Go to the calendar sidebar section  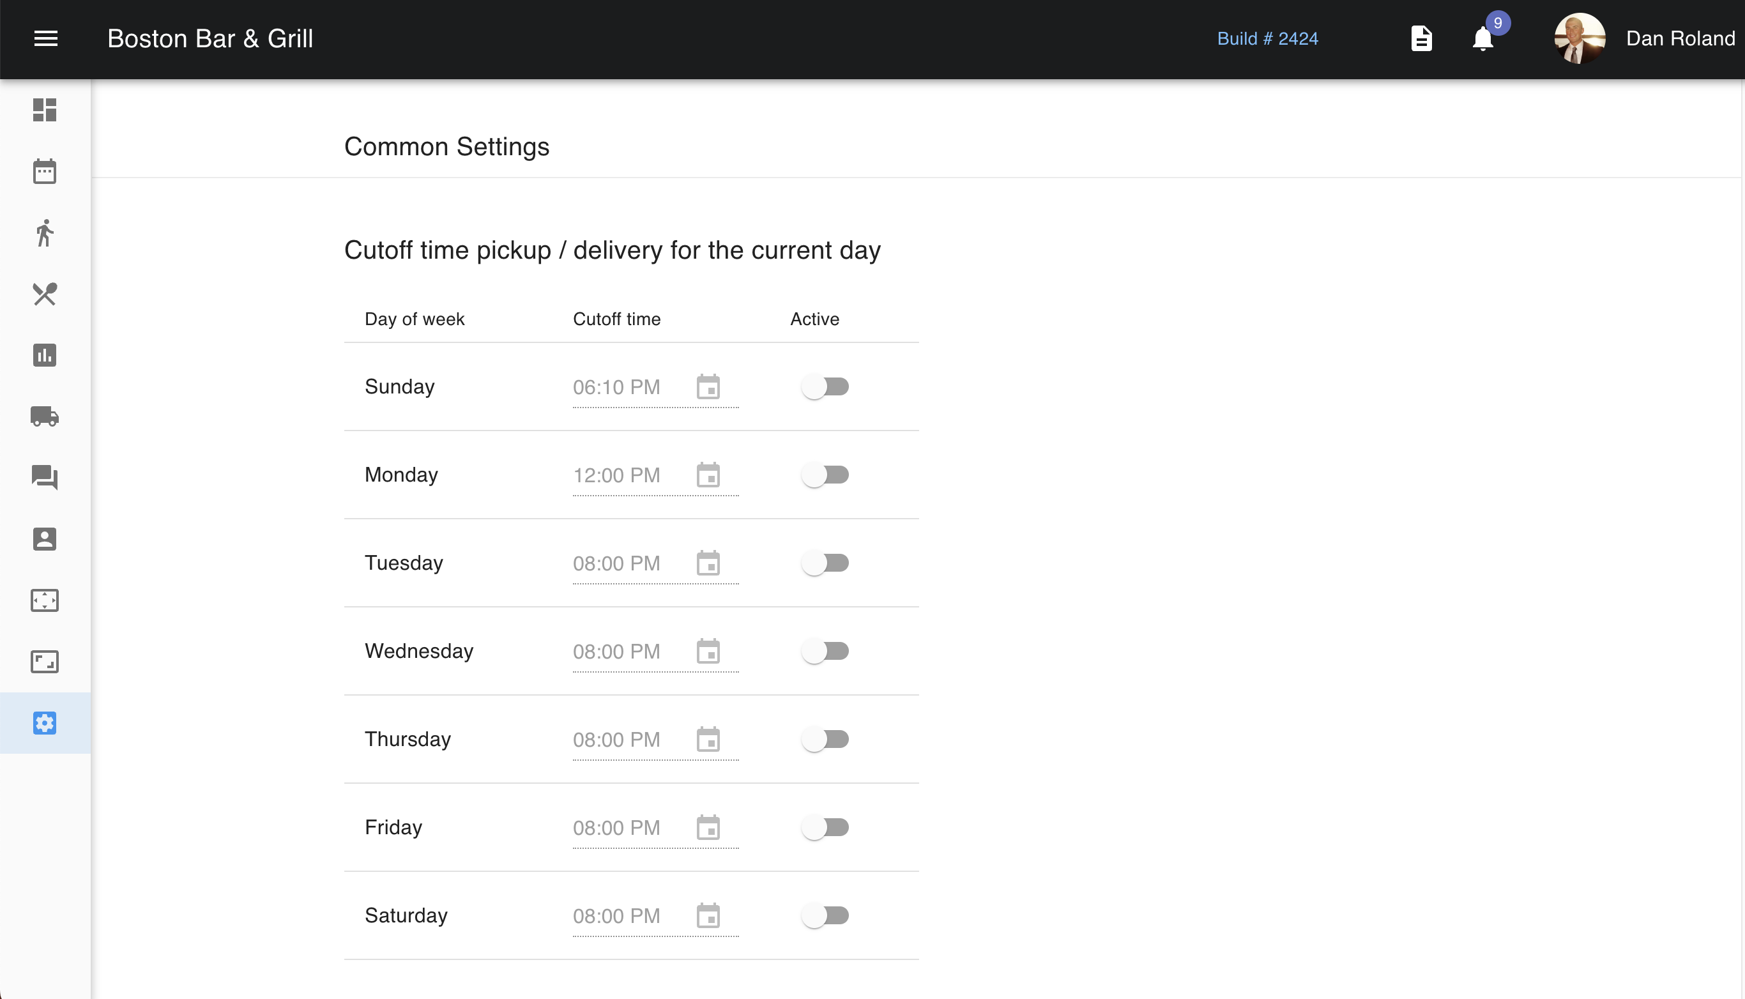(x=45, y=171)
